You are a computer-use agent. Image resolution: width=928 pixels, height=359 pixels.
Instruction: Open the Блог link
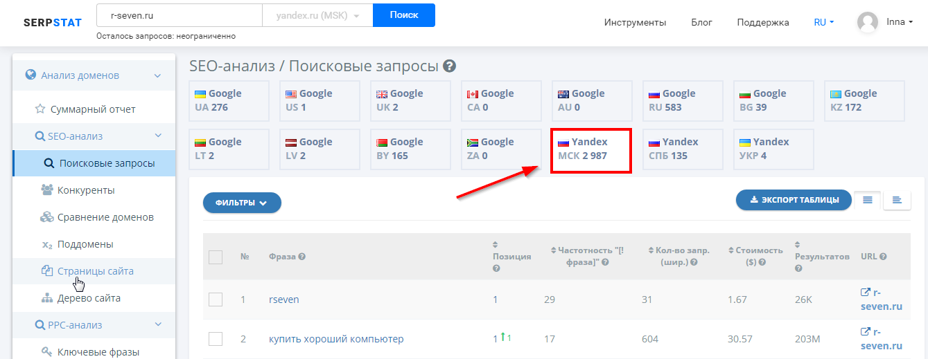701,22
